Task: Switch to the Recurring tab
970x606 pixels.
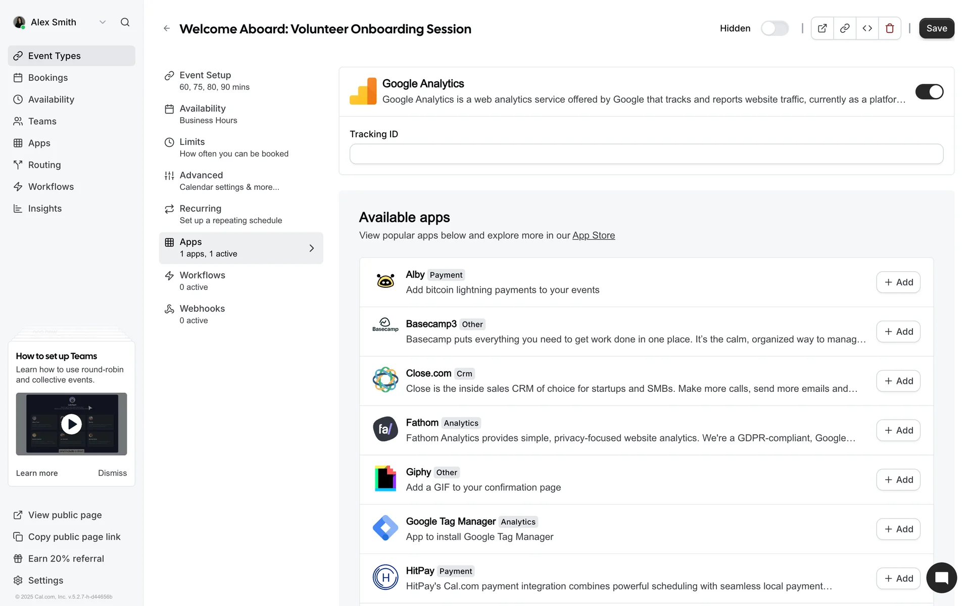Action: coord(200,214)
